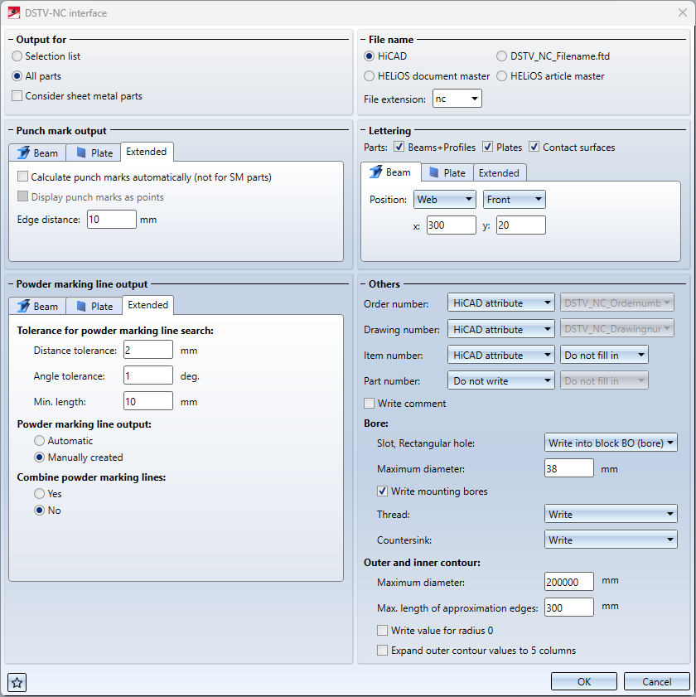Open Order number HiCAD attribute dropdown
Screen dimensions: 696x697
point(501,303)
